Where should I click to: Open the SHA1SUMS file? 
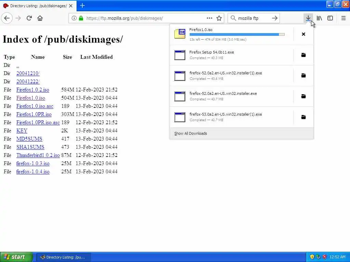tap(30, 147)
